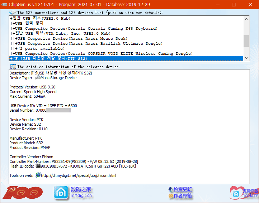Viewport: 259px width, 203px height.
Task: Click the device list scrollbar thumb
Action: 246,41
